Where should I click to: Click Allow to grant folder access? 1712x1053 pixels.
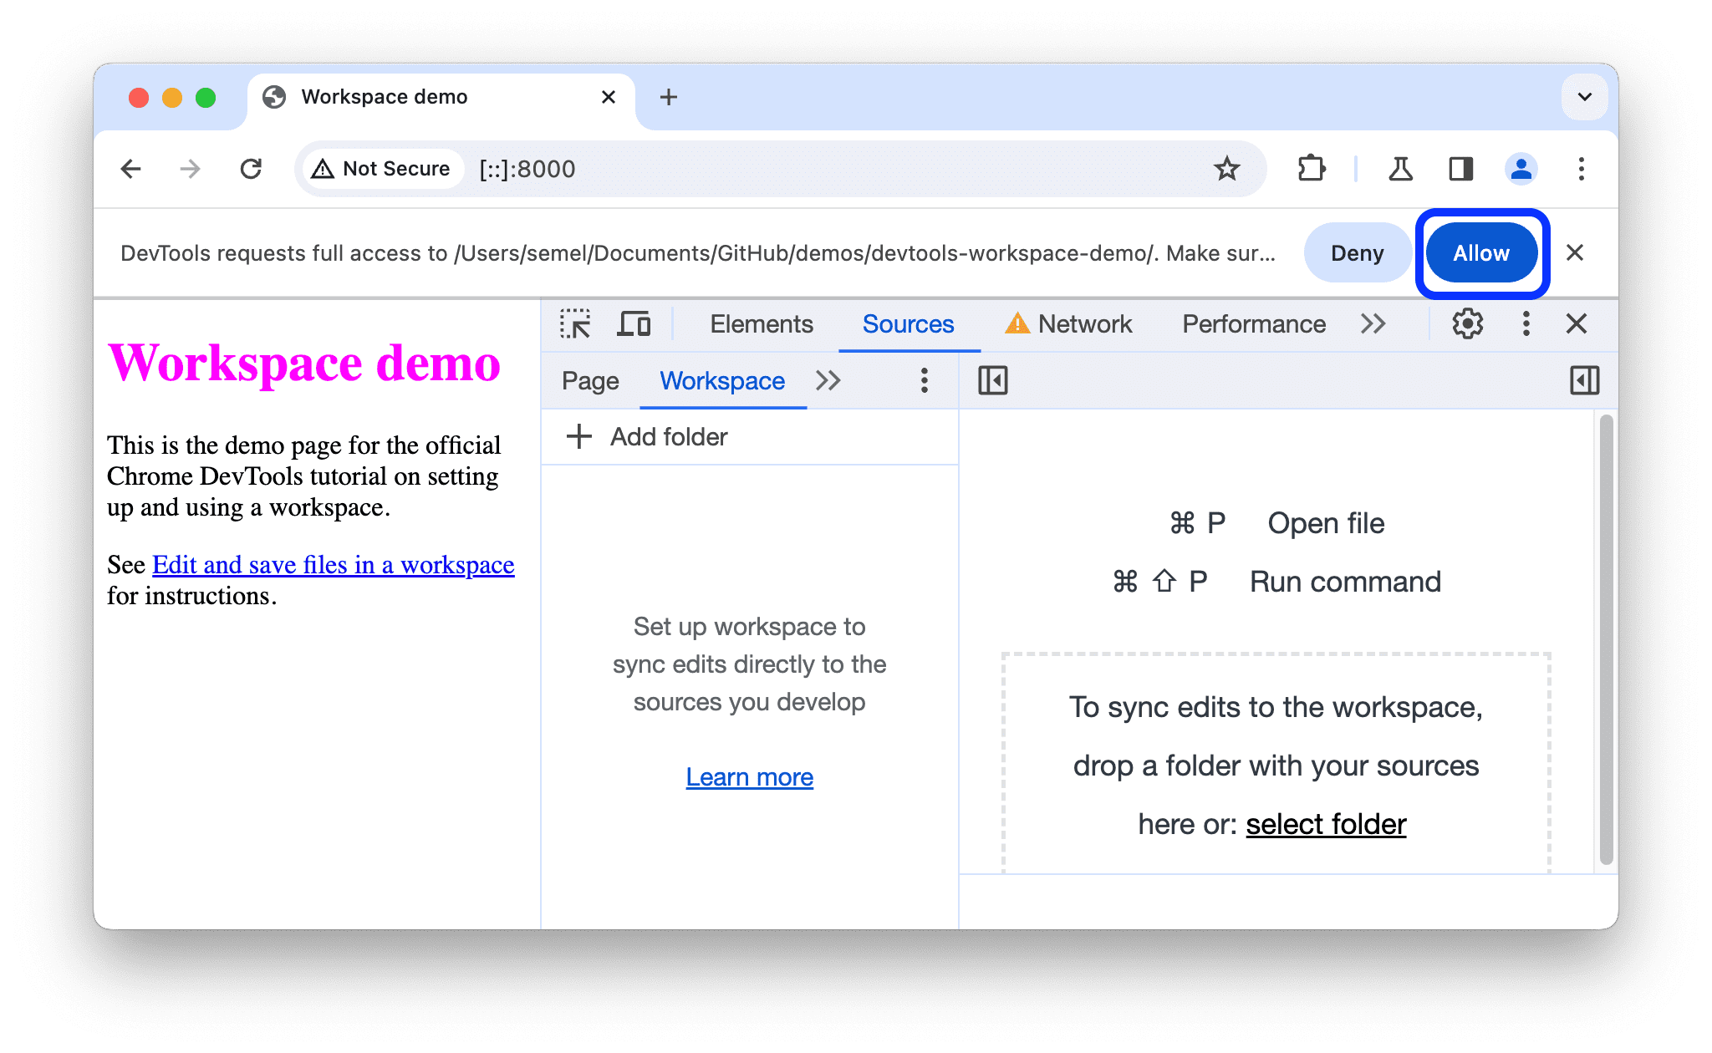(x=1480, y=253)
